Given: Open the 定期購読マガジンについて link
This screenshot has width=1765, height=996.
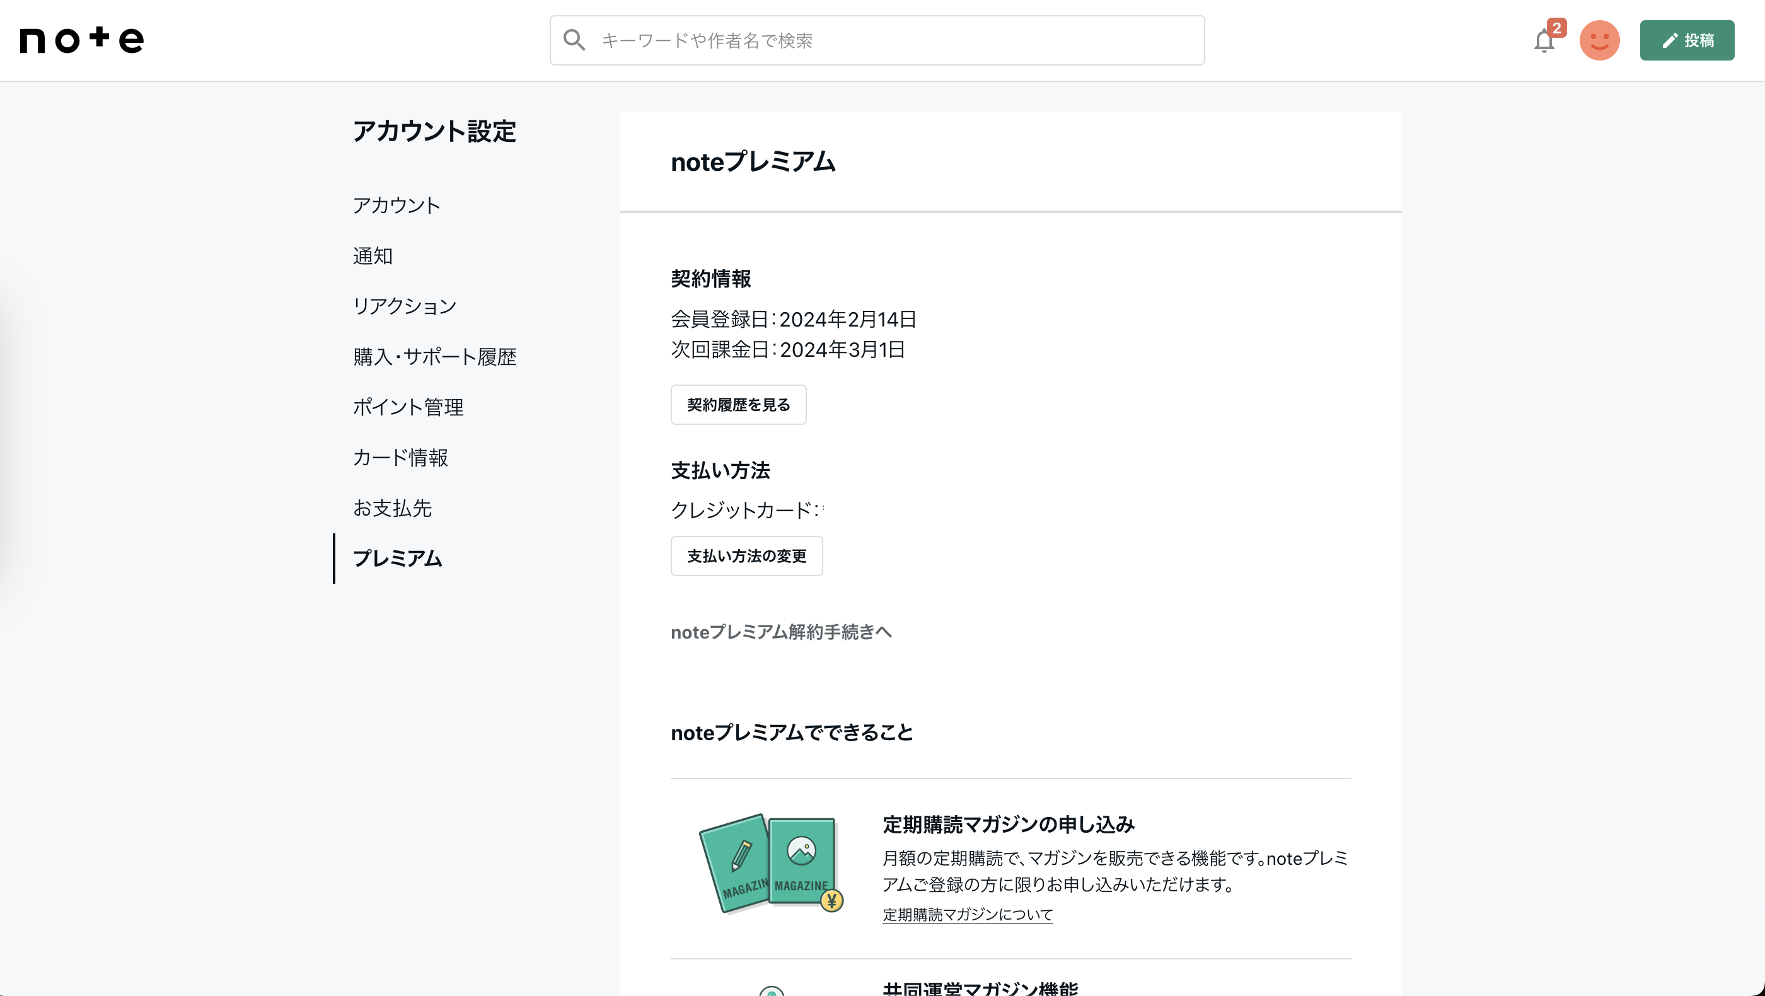Looking at the screenshot, I should [x=968, y=915].
